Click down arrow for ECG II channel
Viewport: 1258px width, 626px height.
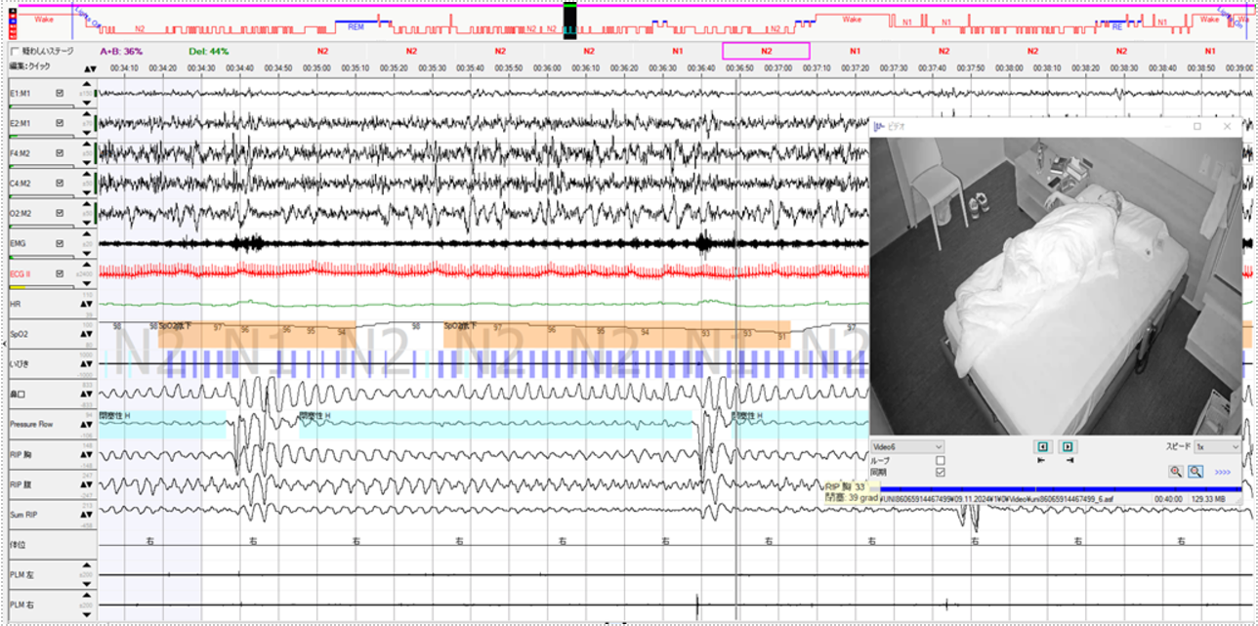(87, 282)
